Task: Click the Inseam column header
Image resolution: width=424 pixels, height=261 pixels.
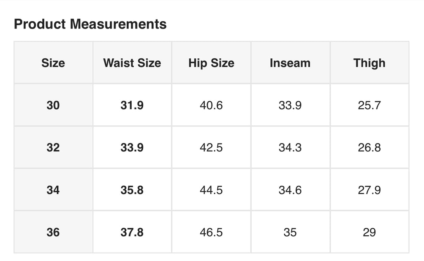Action: click(x=290, y=63)
